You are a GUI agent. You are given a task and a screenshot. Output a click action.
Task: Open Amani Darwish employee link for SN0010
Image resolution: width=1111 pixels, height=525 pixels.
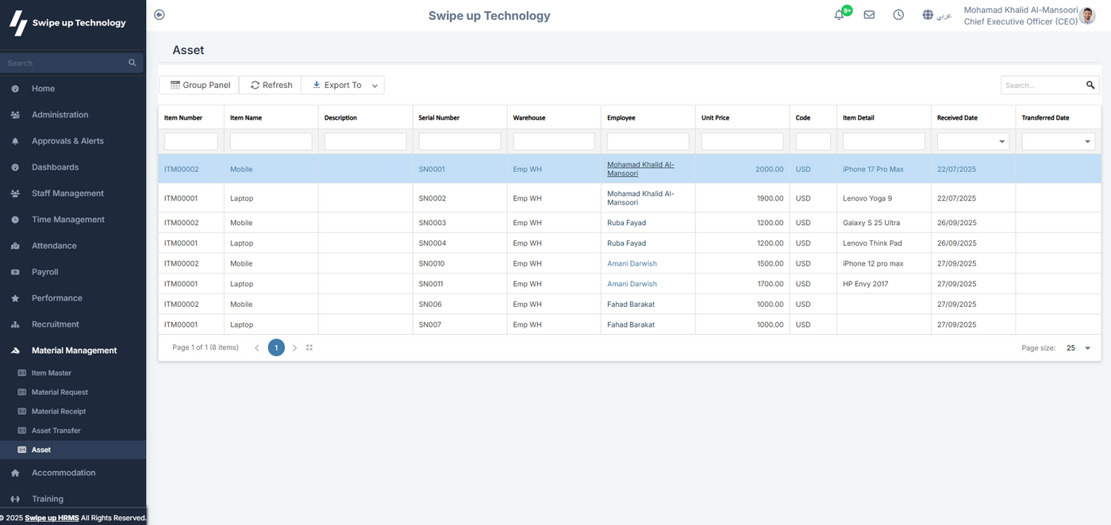click(x=632, y=263)
